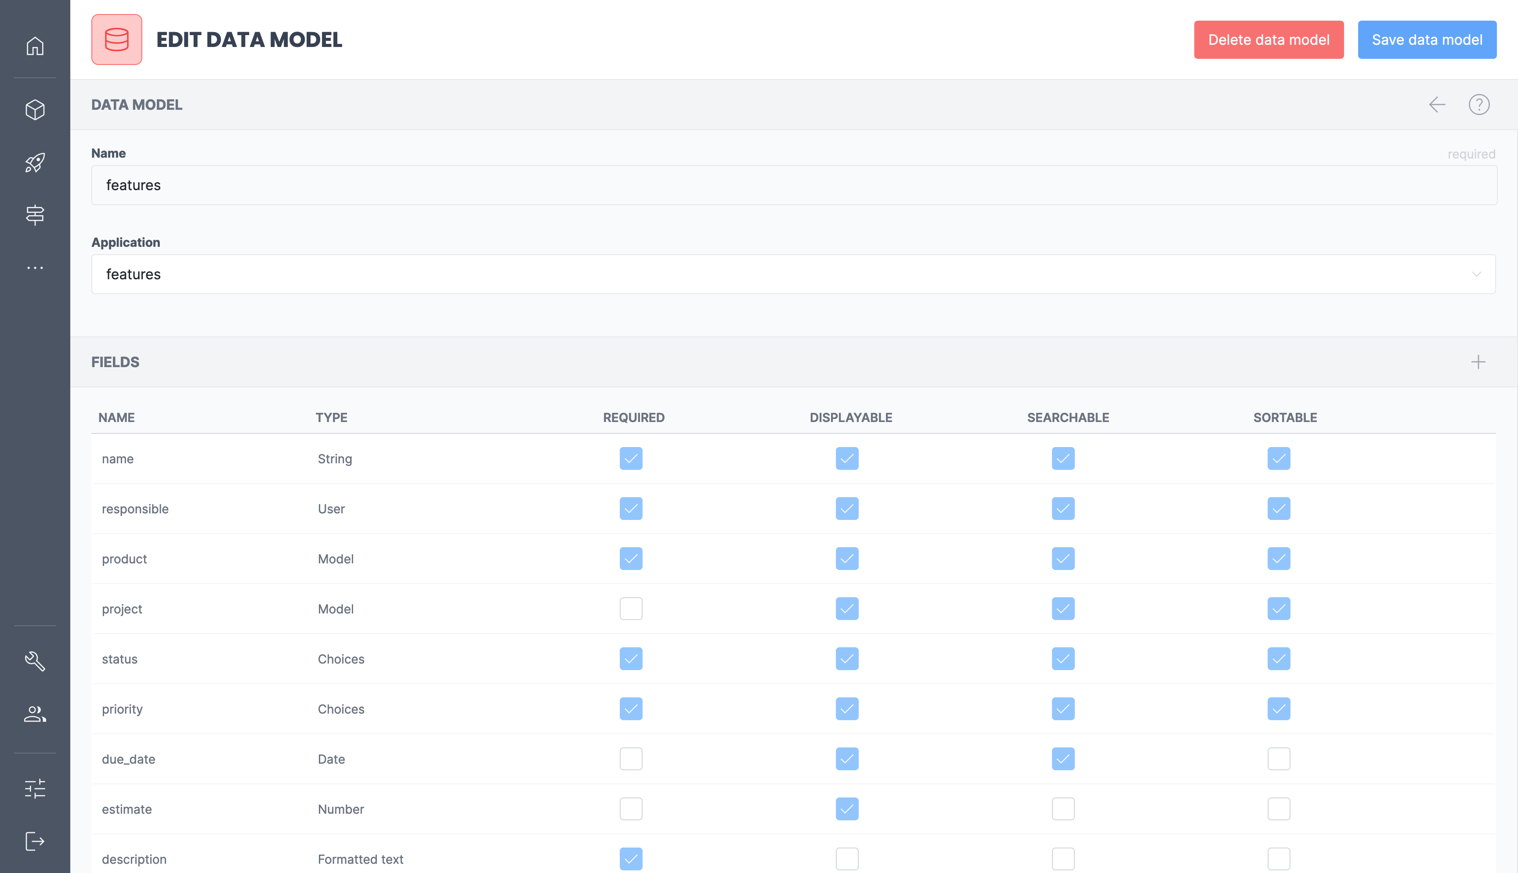Click the rocket icon in sidebar
This screenshot has height=873, width=1518.
point(35,162)
